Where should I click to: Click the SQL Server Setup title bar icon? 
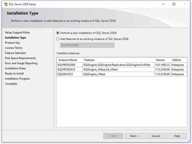pos(6,4)
